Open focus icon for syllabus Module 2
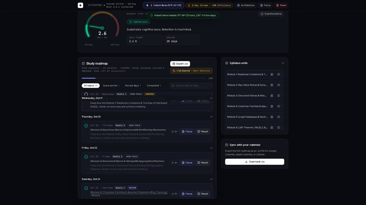 coord(272,85)
